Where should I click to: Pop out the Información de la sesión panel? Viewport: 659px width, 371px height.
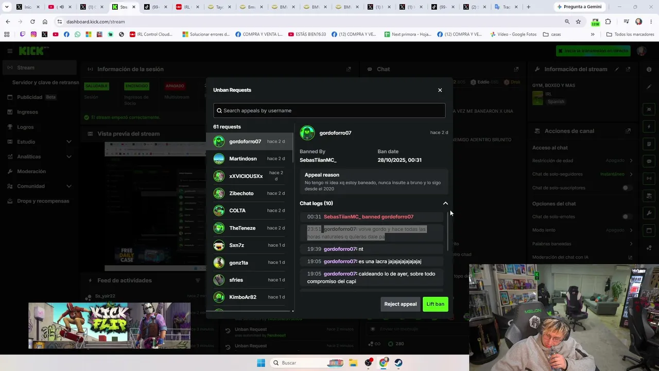coord(349,69)
